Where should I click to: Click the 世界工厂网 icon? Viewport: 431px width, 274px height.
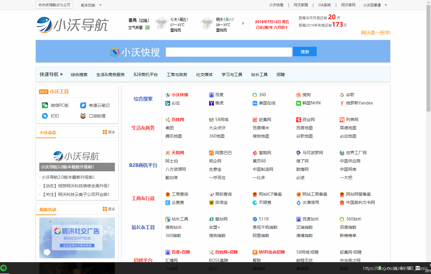pos(342,153)
